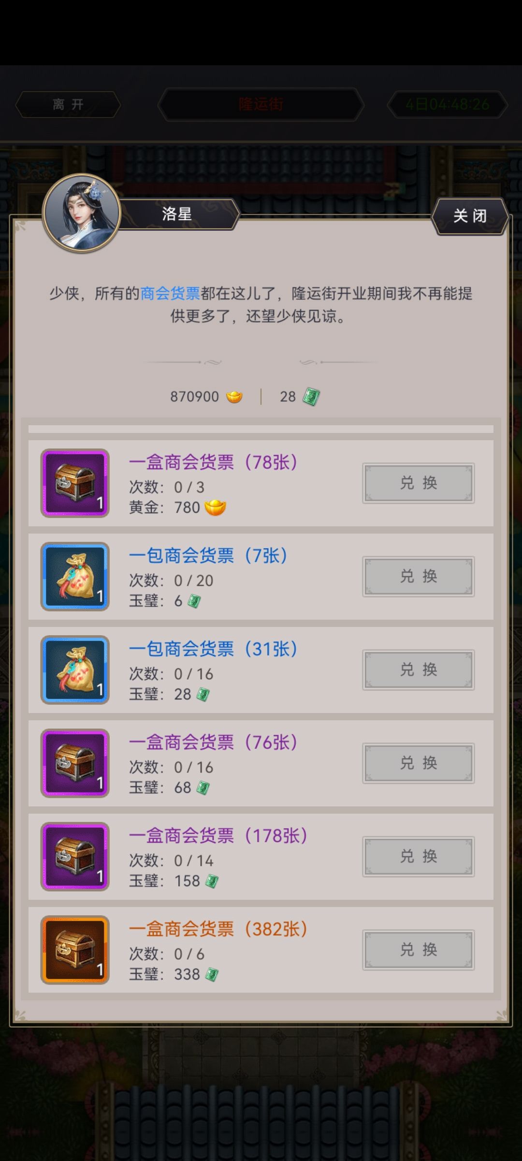The width and height of the screenshot is (522, 1161).
Task: Tap the purple chest icon for 76张 tickets
Action: tap(75, 763)
